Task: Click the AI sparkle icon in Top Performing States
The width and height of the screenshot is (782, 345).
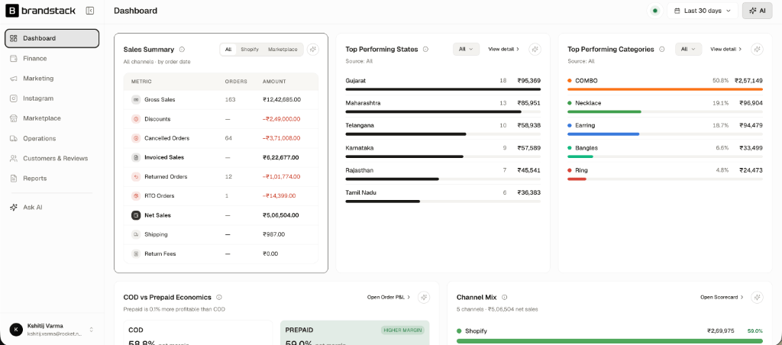Action: (x=535, y=50)
